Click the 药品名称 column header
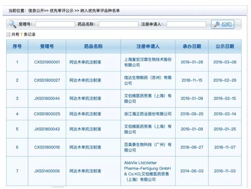251x189 pixels. (93, 46)
